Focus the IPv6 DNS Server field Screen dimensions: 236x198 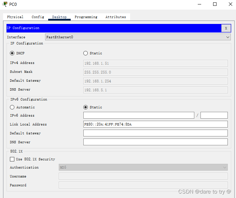coord(155,142)
